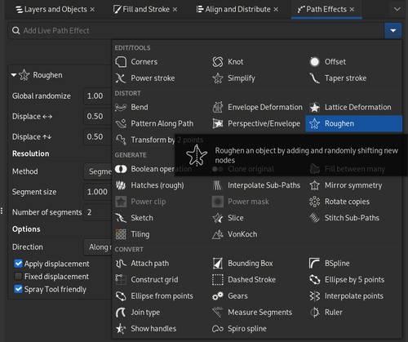Choose the Rotate copies icon
Screen dimensions: 408x342
[314, 202]
